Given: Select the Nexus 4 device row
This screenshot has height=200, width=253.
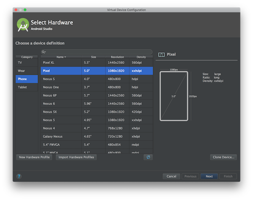Looking at the screenshot, I should 97,128.
